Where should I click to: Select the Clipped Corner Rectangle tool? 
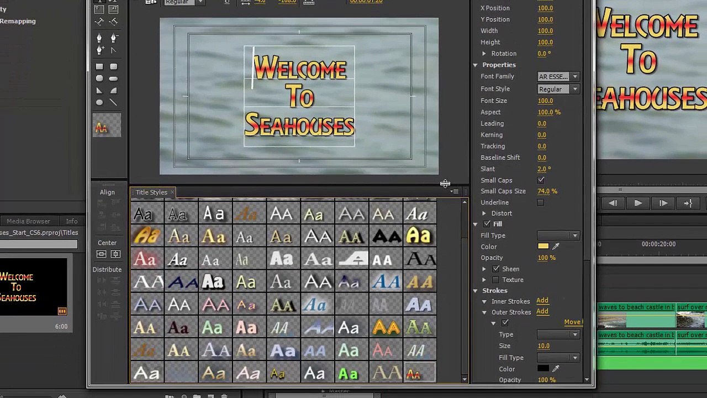click(x=99, y=78)
